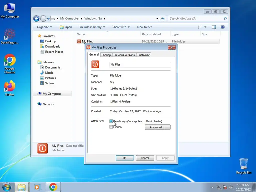Switch to the Customize tab
Image resolution: width=256 pixels, height=192 pixels.
click(143, 55)
